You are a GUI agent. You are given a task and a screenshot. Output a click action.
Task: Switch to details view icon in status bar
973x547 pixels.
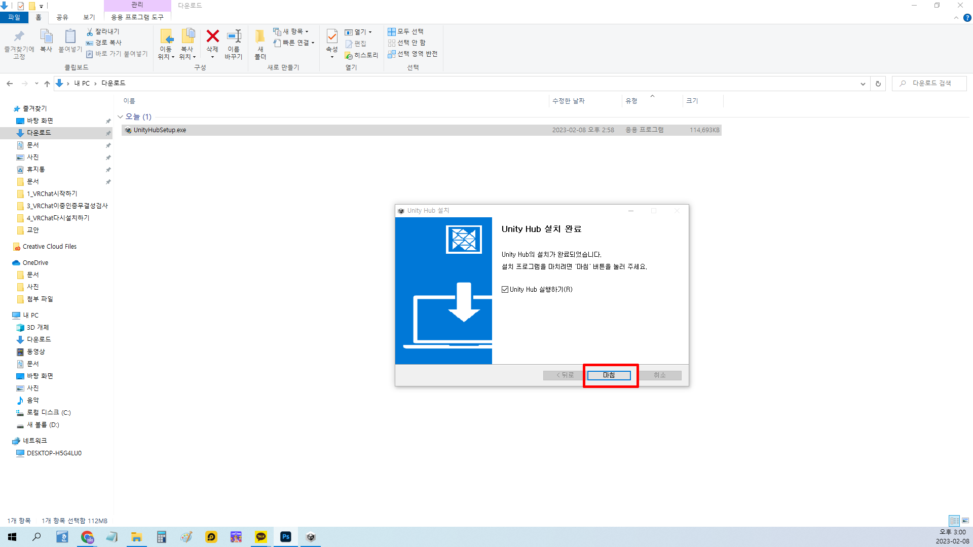(x=954, y=521)
